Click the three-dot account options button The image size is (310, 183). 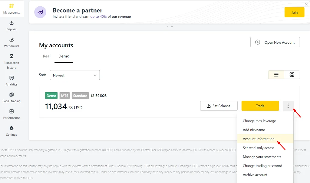click(288, 106)
